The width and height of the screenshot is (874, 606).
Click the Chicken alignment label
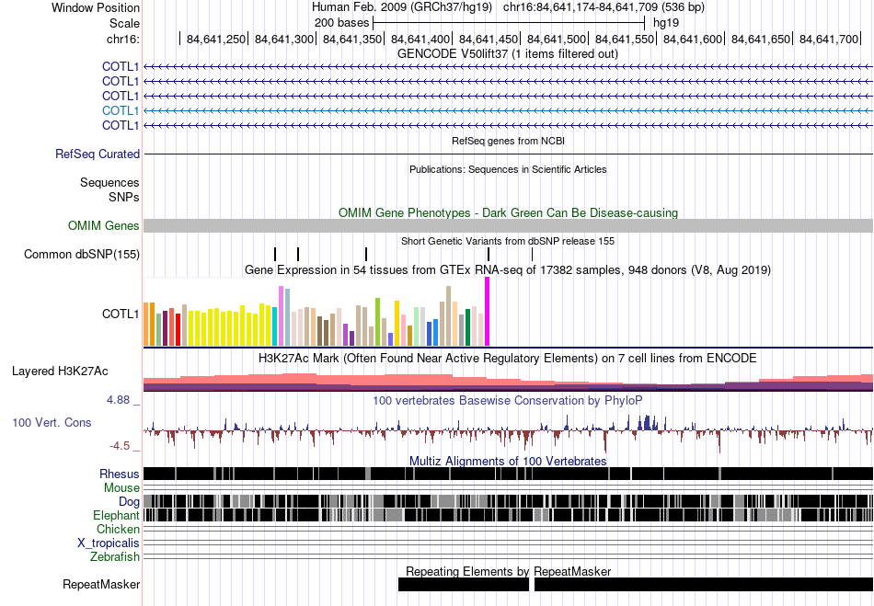tap(118, 529)
